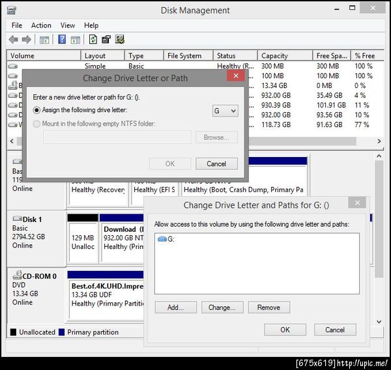Viewport: 391px width, 370px height.
Task: Sort by the Type column header
Action: pos(144,55)
